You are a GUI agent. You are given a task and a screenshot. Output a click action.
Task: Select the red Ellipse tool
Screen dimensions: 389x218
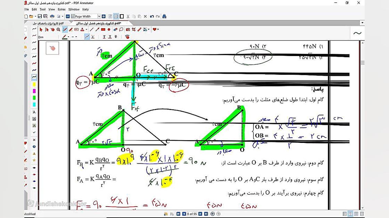109,30
